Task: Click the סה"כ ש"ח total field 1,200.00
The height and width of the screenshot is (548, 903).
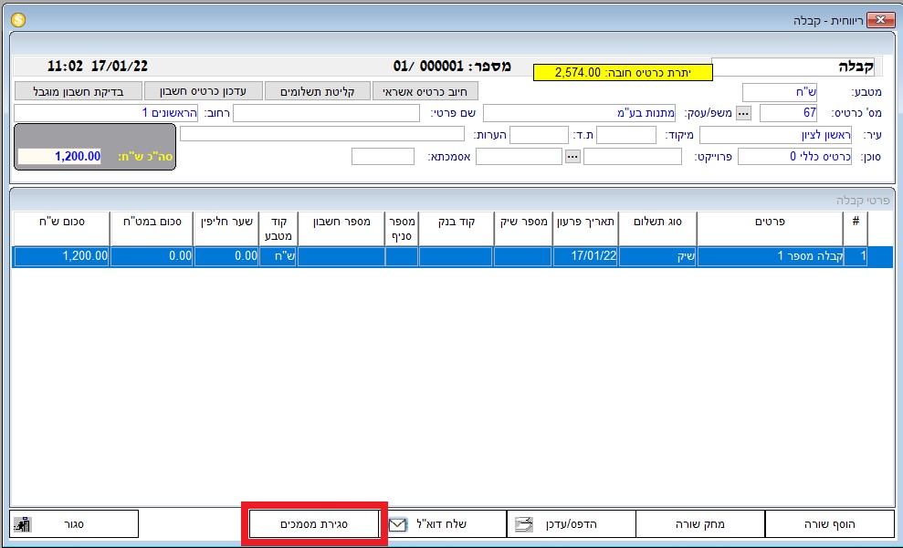Action: (59, 157)
